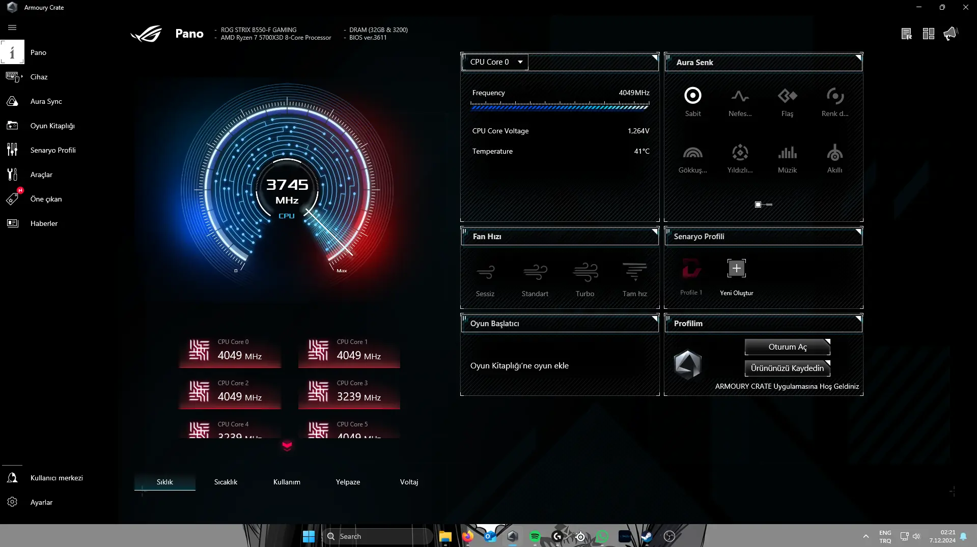The width and height of the screenshot is (977, 547).
Task: Open Steam from the taskbar
Action: 647,536
